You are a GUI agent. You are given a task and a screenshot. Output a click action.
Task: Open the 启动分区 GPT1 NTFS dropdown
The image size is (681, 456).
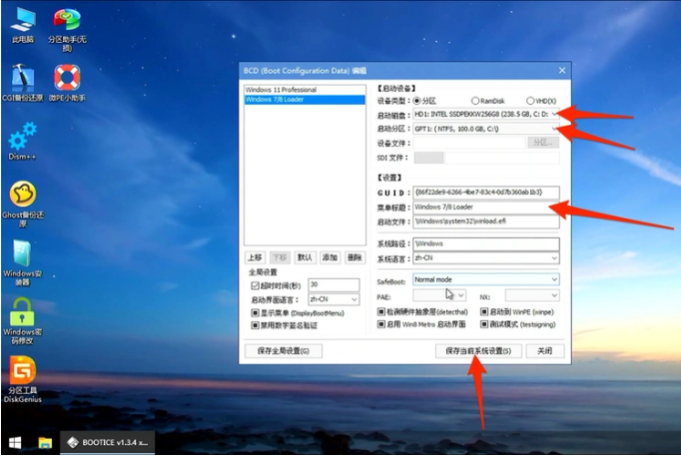tap(486, 129)
